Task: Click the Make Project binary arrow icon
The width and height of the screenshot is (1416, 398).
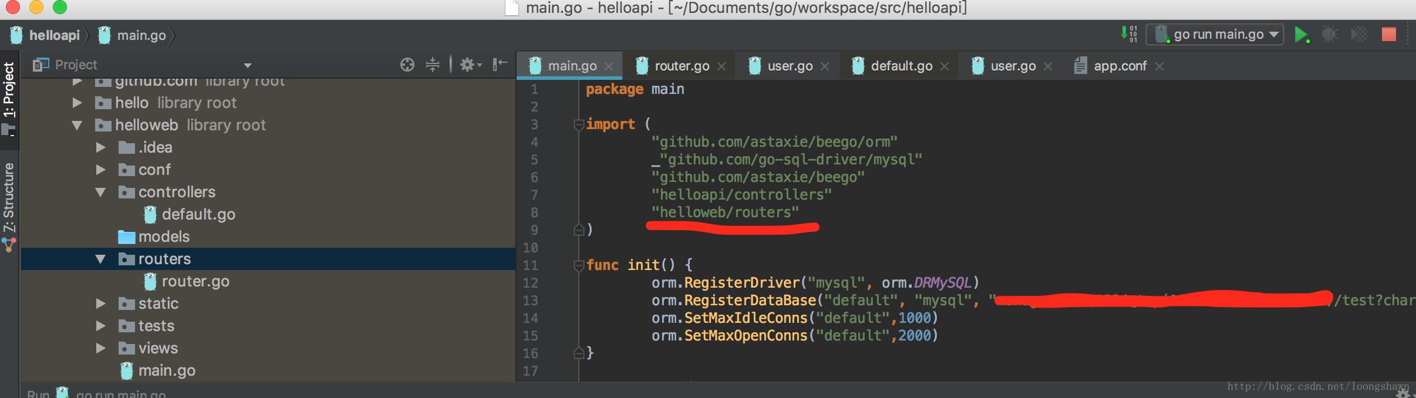Action: (x=1129, y=33)
